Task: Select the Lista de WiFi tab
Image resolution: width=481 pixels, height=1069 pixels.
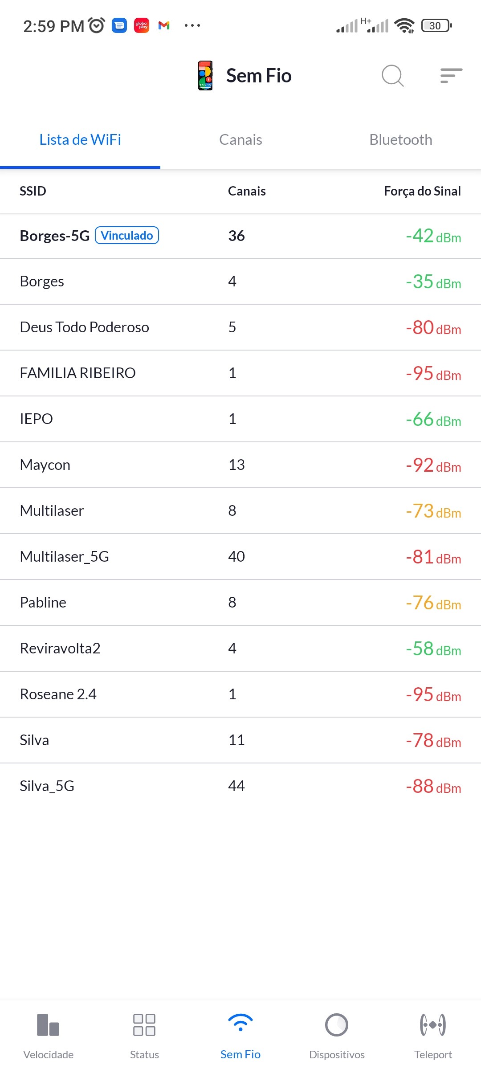Action: point(80,140)
